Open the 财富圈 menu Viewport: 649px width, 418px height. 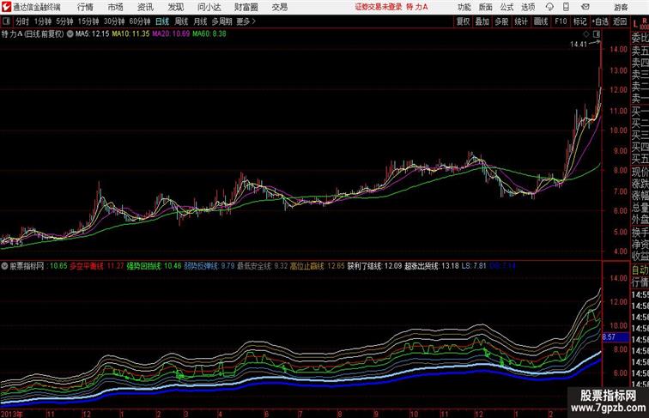246,7
